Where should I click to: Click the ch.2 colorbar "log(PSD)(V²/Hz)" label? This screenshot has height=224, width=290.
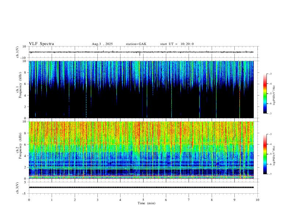[x=274, y=156]
